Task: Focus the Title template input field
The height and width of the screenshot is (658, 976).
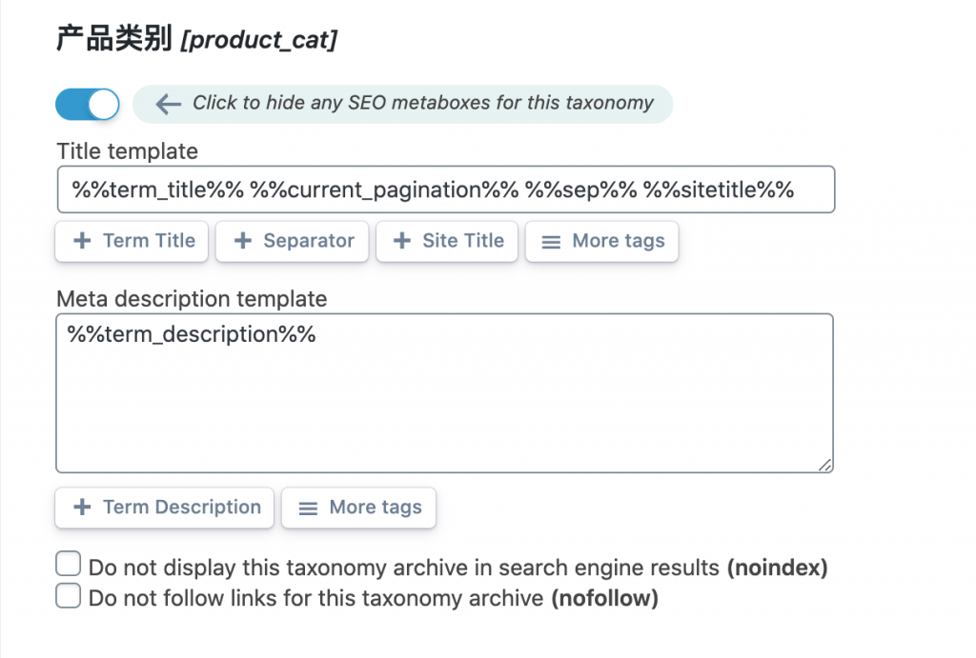Action: click(445, 189)
